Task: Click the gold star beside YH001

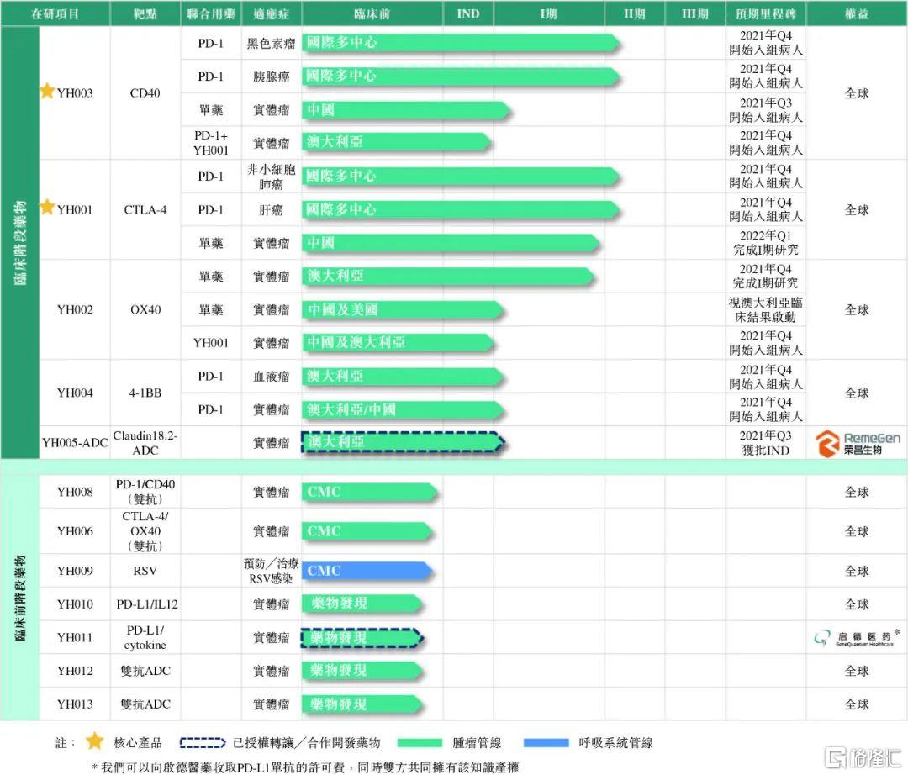Action: [47, 207]
